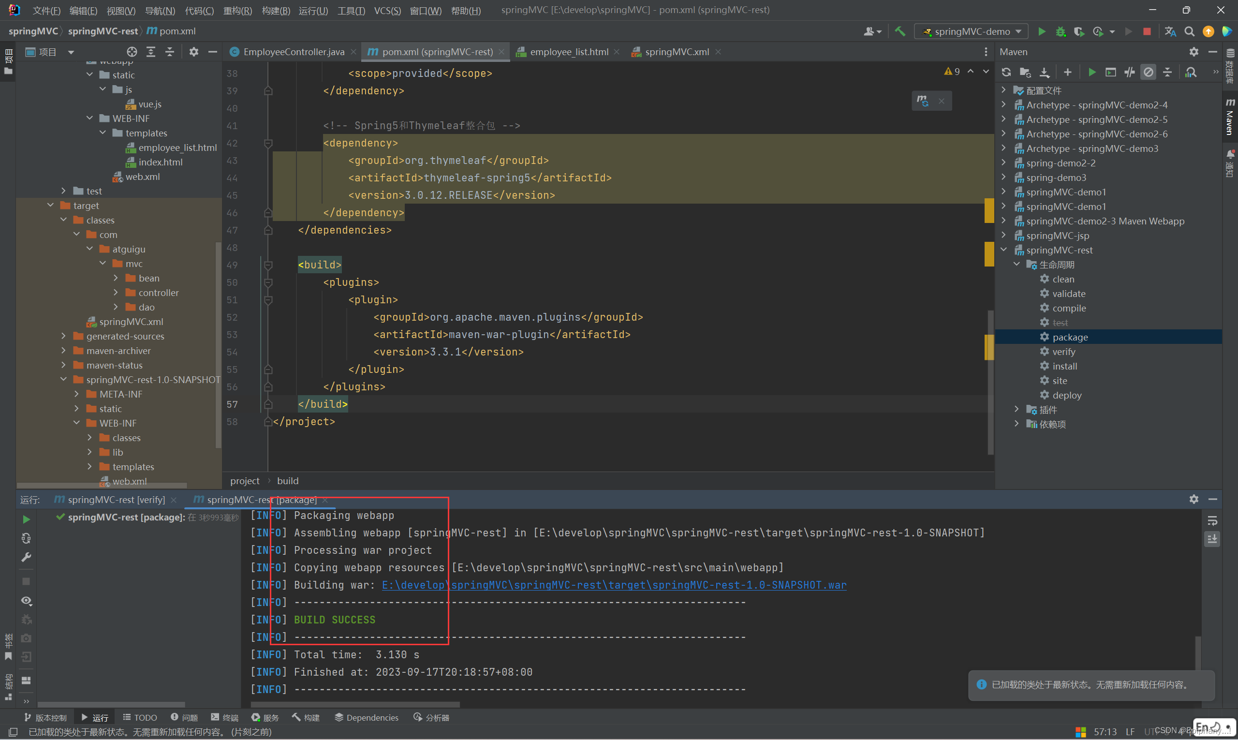The height and width of the screenshot is (740, 1238).
Task: Toggle Maven offline mode
Action: (1129, 72)
